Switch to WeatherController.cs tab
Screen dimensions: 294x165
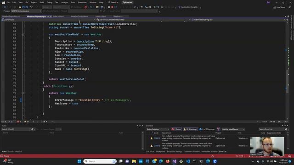coord(79,16)
